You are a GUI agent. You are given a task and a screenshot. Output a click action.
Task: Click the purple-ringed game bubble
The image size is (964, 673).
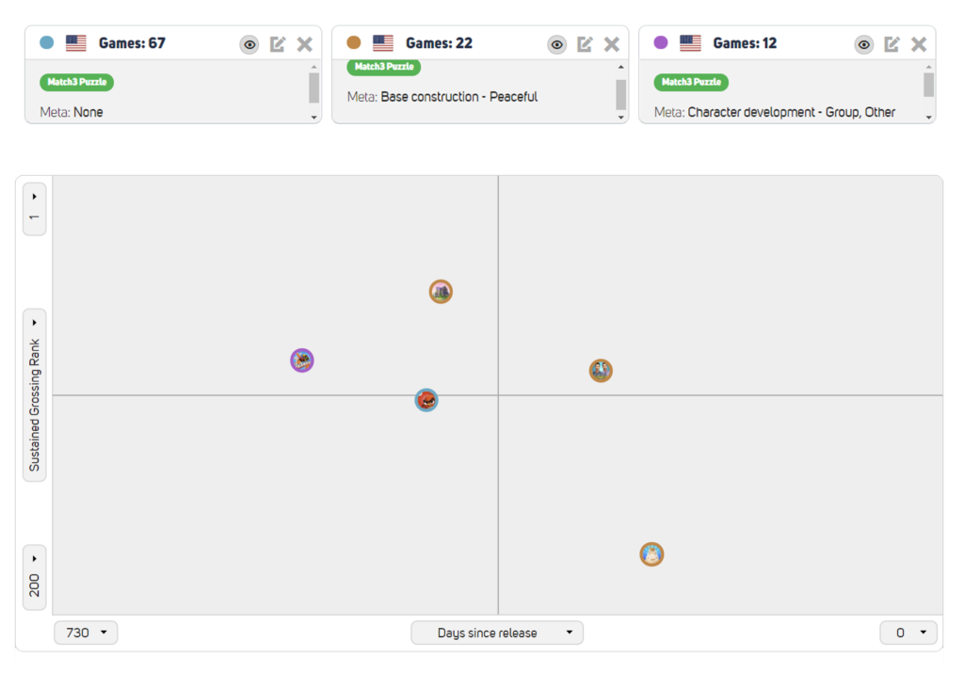pos(300,361)
